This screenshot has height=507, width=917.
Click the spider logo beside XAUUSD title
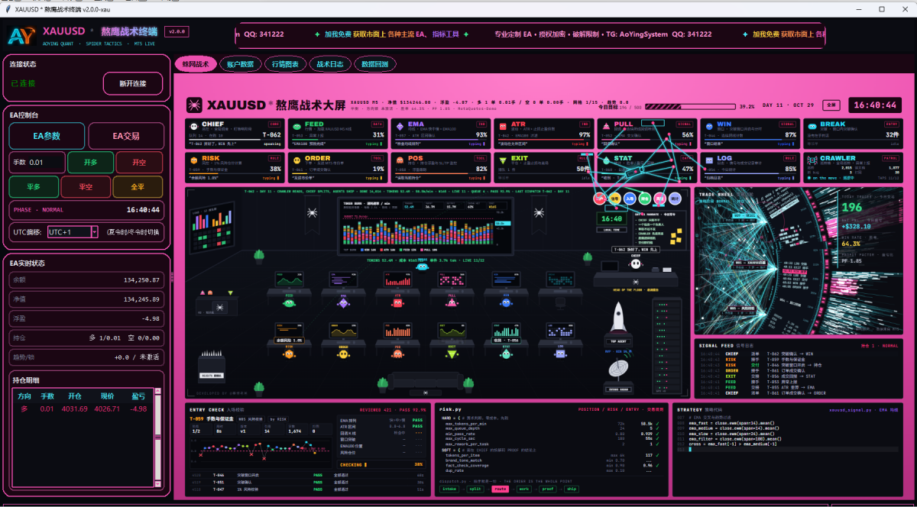click(194, 105)
